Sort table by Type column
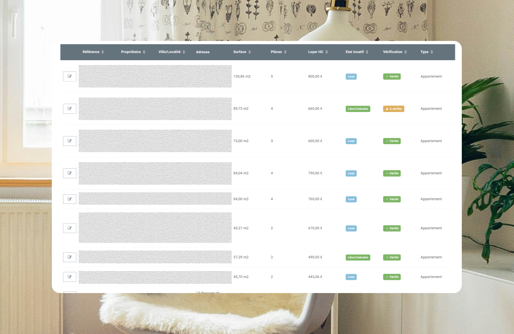Image resolution: width=514 pixels, height=334 pixels. pos(427,52)
